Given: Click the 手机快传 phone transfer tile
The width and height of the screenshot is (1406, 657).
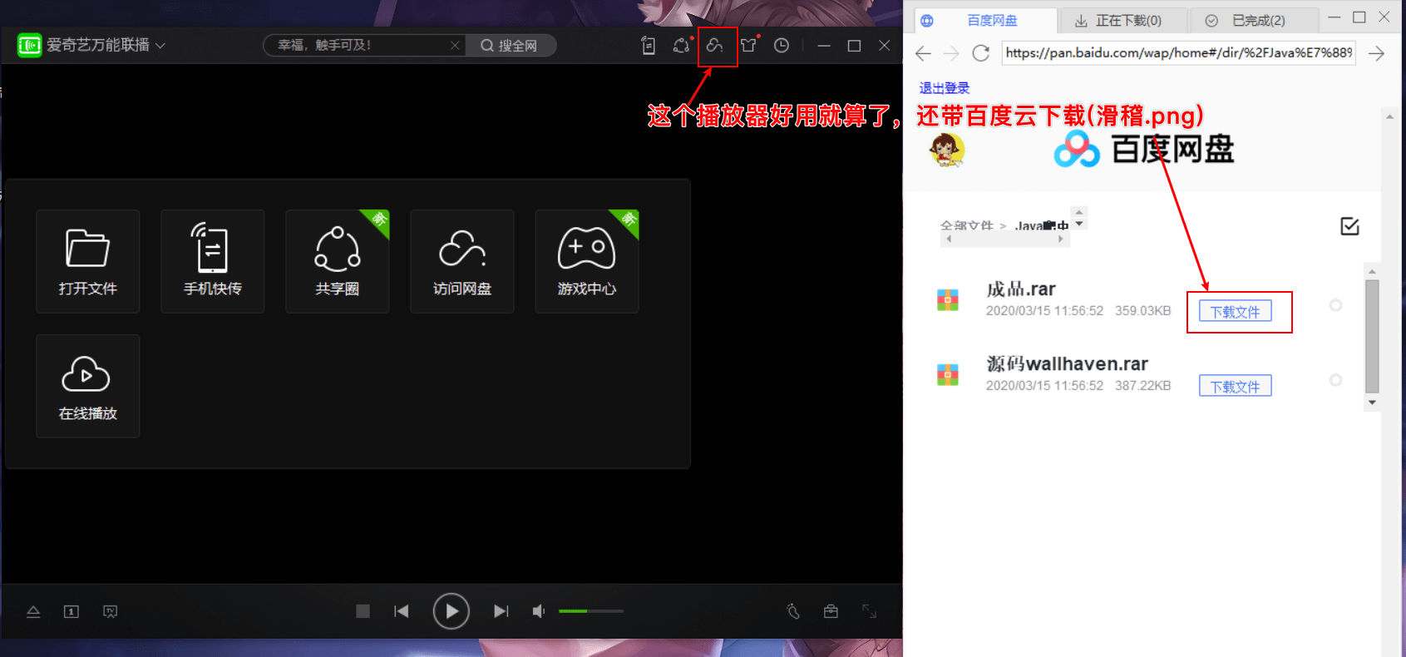Looking at the screenshot, I should (212, 261).
